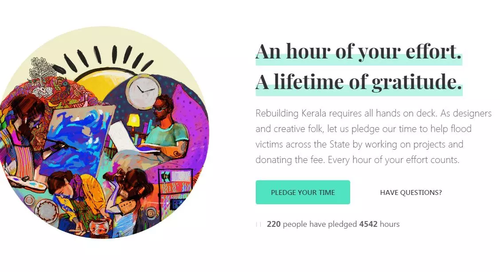The image size is (500, 272).
Task: Click the "4542" hours pledged number
Action: (368, 224)
